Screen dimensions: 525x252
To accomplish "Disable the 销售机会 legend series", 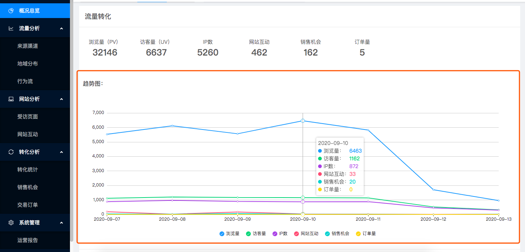I will [x=327, y=234].
